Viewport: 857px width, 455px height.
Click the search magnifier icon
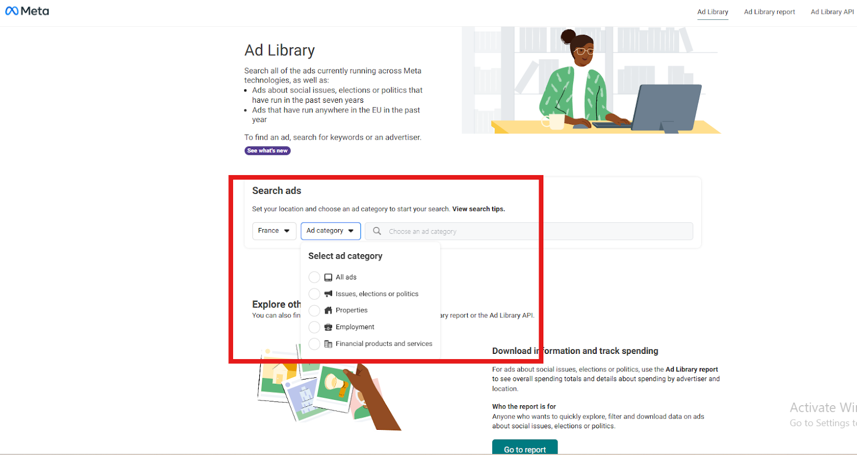(x=377, y=231)
